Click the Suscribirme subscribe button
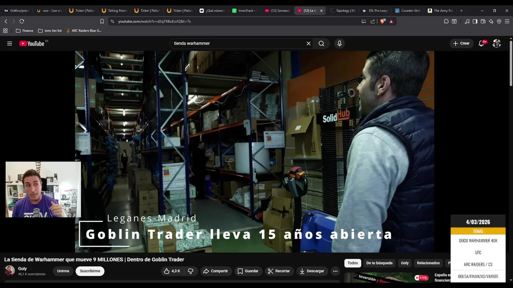This screenshot has height=288, width=513. [90, 271]
